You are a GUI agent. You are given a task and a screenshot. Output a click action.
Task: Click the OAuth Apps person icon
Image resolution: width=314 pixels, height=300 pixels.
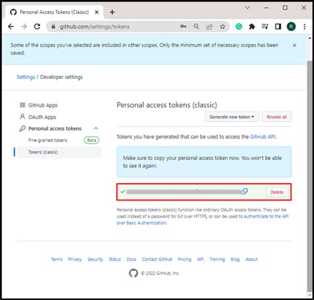23,117
